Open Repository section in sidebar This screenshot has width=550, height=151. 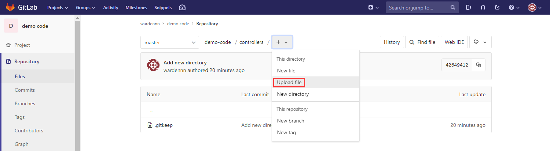[27, 61]
